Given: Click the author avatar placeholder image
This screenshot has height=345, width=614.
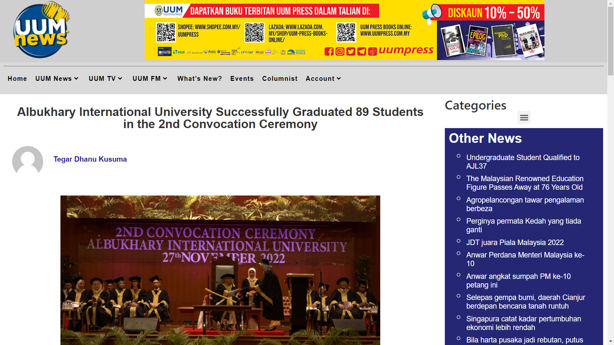Looking at the screenshot, I should tap(28, 161).
